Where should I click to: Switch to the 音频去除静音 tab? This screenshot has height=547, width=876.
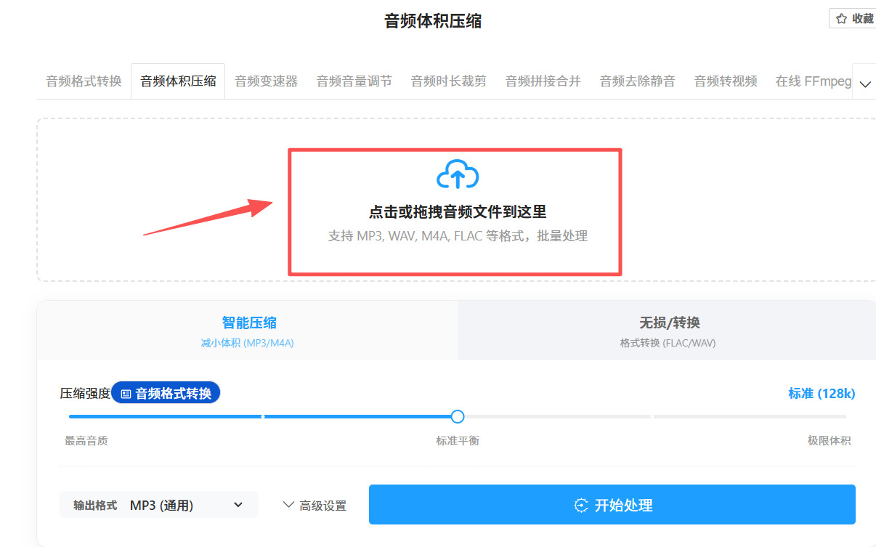point(638,81)
